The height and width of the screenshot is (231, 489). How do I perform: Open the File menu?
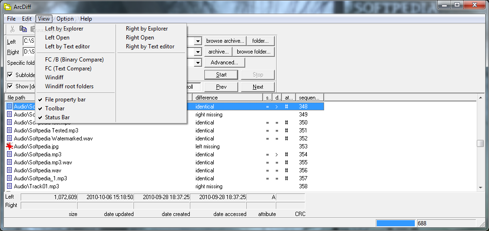[x=11, y=19]
